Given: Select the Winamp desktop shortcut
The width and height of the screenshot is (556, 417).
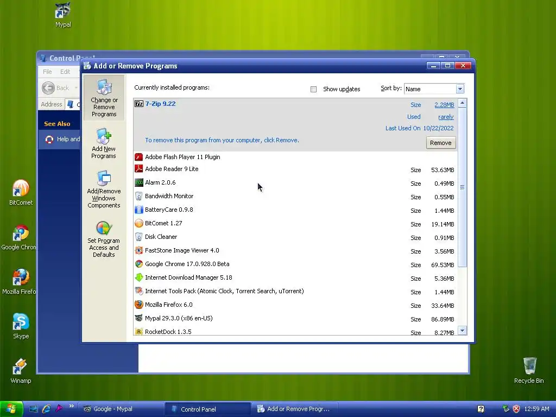Looking at the screenshot, I should (x=21, y=371).
